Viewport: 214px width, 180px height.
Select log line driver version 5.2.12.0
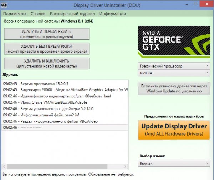point(65,109)
